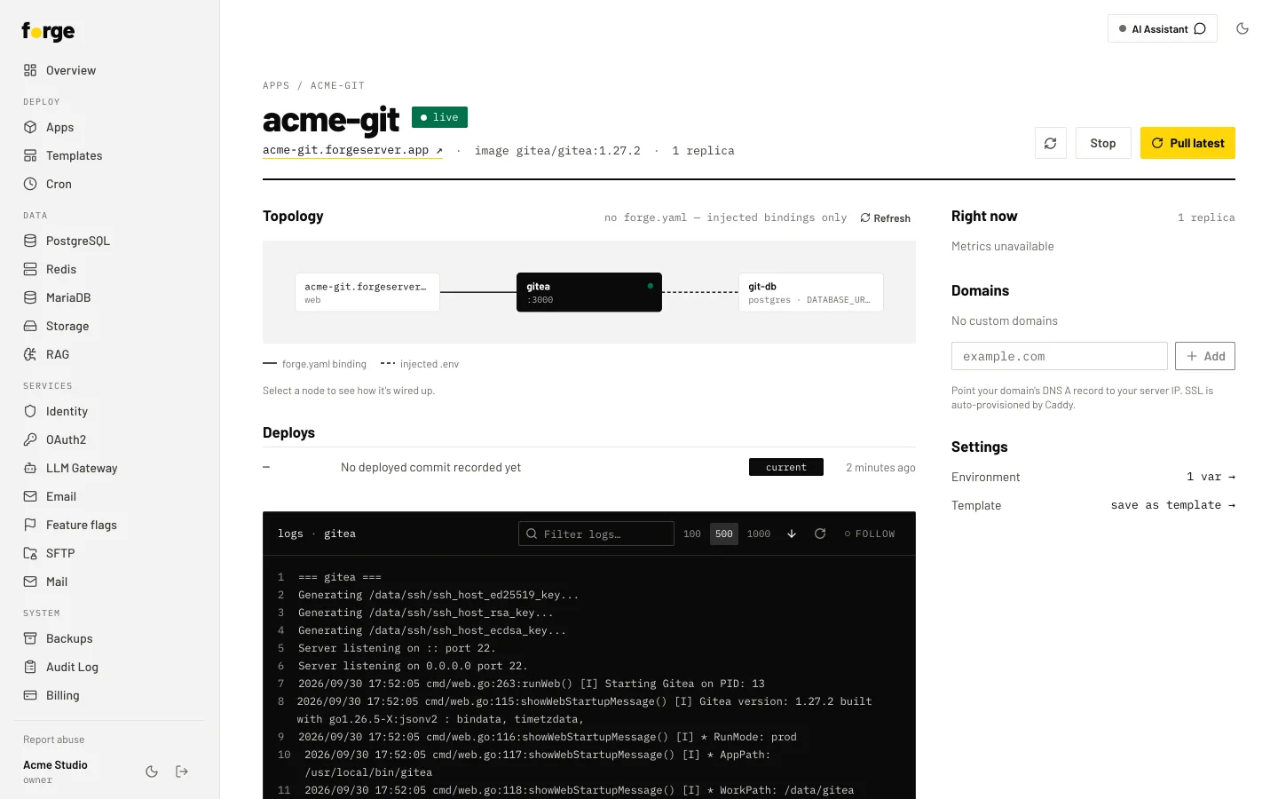The height and width of the screenshot is (799, 1278).
Task: Show 1000 log lines
Action: (759, 534)
